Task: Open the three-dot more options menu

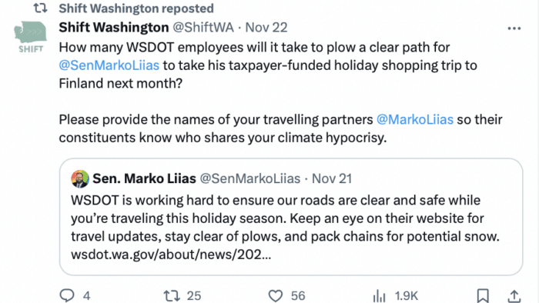Action: (514, 28)
